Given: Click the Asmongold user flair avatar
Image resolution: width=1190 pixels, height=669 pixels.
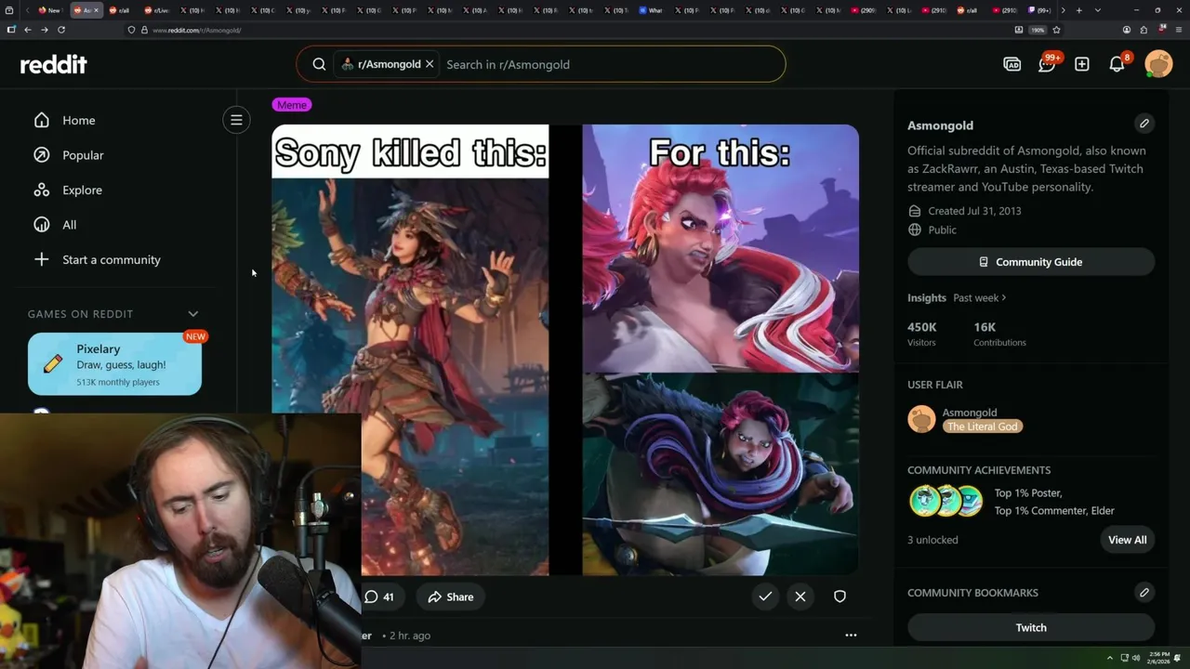Looking at the screenshot, I should tap(921, 419).
